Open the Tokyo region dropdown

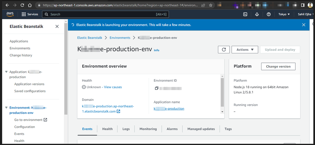pos(284,14)
